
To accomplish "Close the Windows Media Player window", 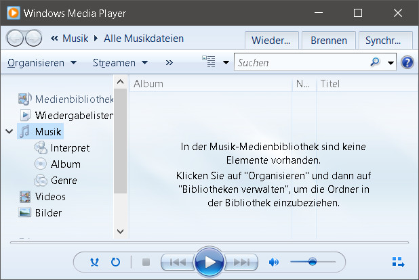I will click(397, 13).
